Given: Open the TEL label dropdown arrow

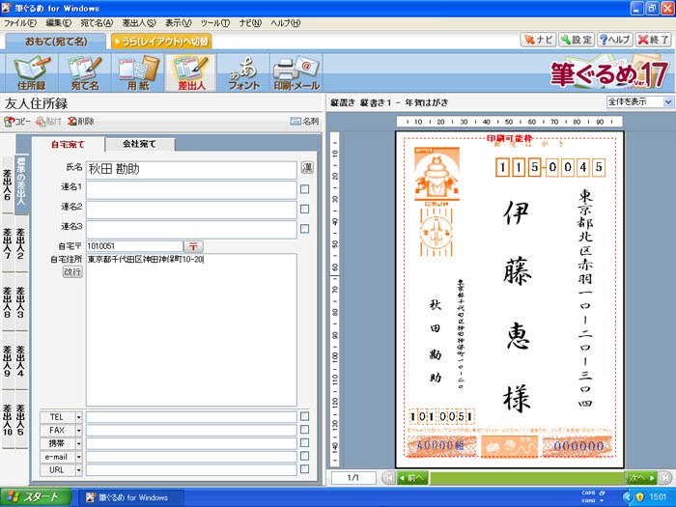Looking at the screenshot, I should pyautogui.click(x=78, y=417).
